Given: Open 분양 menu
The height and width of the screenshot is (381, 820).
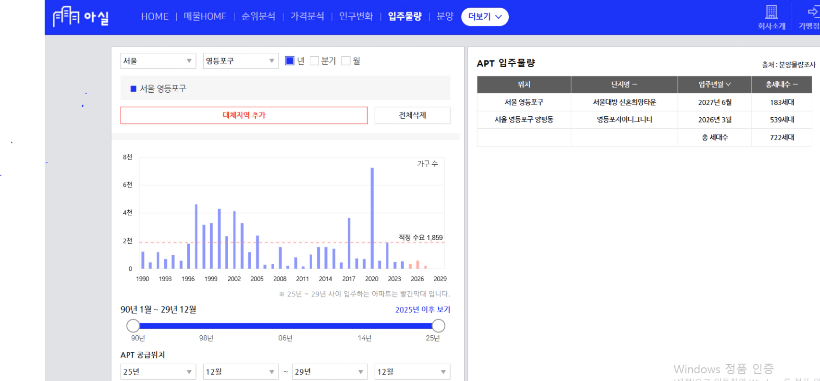Looking at the screenshot, I should coord(445,17).
